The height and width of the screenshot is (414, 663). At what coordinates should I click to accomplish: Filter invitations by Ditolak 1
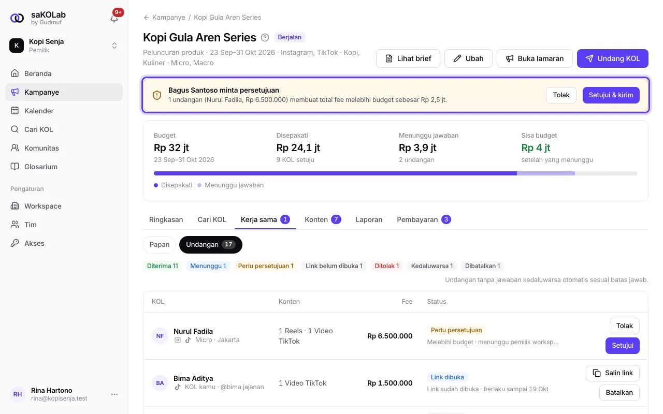[387, 266]
